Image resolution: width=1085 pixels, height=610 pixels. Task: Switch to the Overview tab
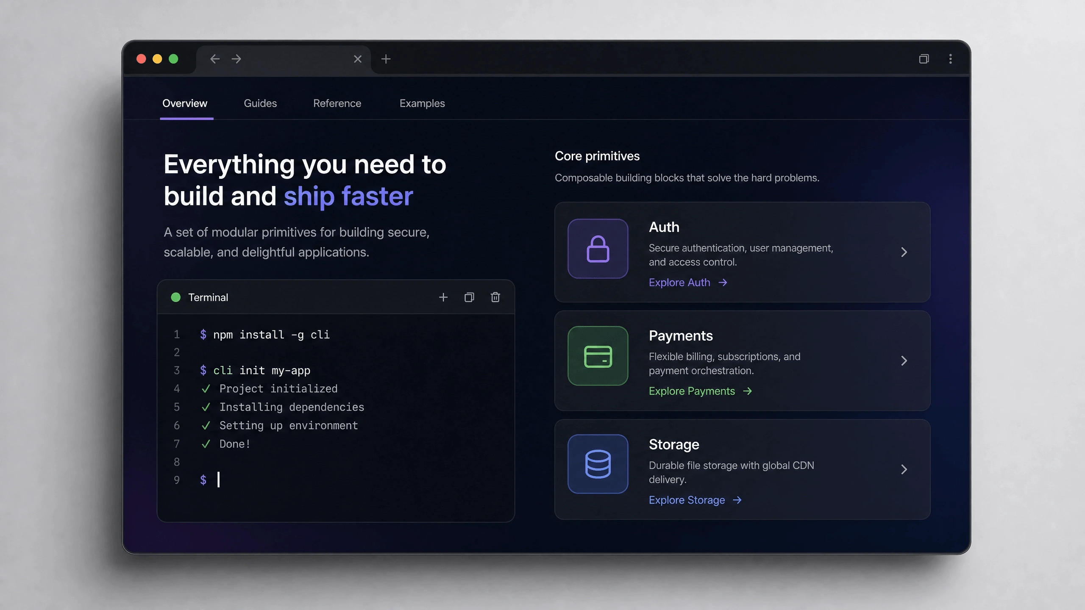185,103
